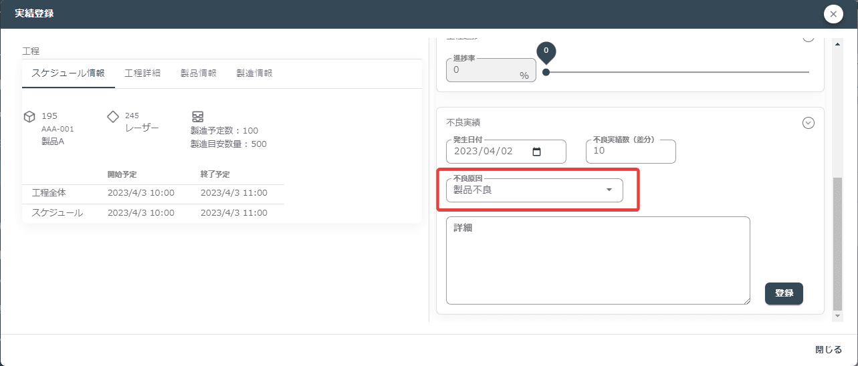Click the 進捗率 slider handle
This screenshot has width=858, height=366.
coord(546,72)
